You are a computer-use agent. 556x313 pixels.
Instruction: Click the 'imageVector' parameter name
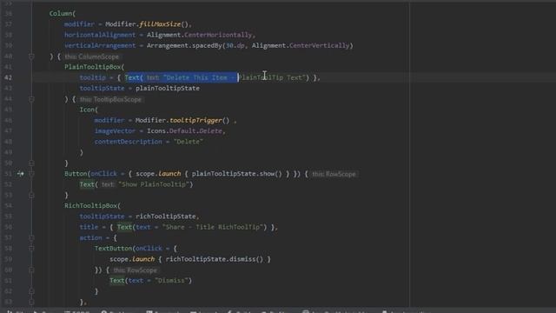point(115,130)
